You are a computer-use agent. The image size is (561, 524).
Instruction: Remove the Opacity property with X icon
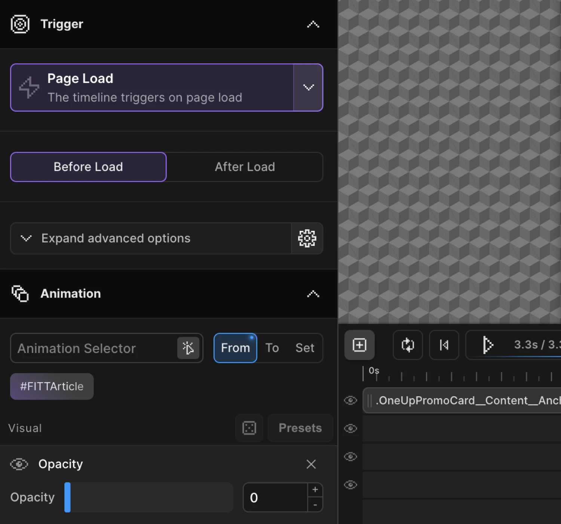coord(311,464)
